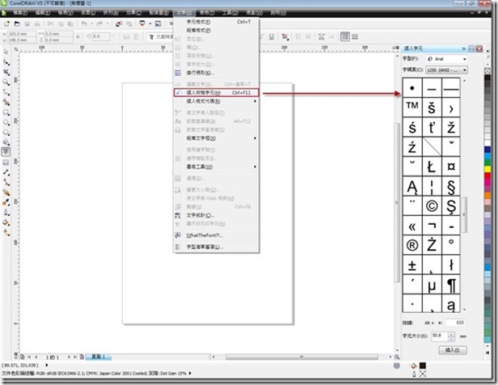498x385 pixels.
Task: Select the Polygon tool
Action: 6,132
